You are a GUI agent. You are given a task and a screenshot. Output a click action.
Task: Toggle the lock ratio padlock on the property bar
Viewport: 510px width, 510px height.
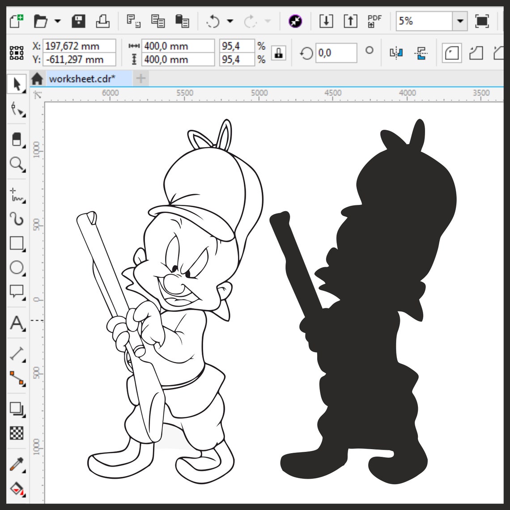278,52
